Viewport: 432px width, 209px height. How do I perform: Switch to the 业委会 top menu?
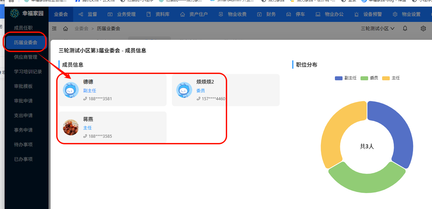coord(61,14)
